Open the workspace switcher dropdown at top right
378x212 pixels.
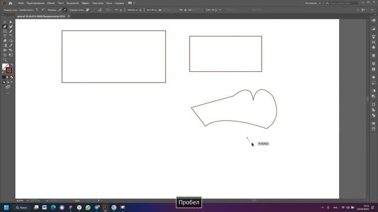pyautogui.click(x=312, y=3)
